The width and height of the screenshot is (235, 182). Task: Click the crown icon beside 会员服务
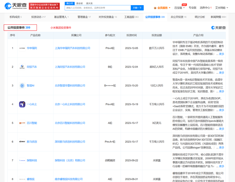155,8
